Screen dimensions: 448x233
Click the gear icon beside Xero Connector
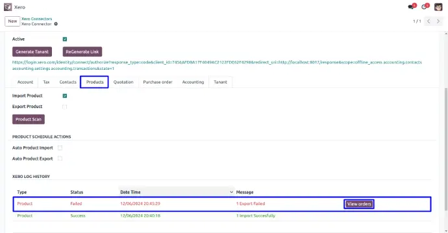click(56, 24)
